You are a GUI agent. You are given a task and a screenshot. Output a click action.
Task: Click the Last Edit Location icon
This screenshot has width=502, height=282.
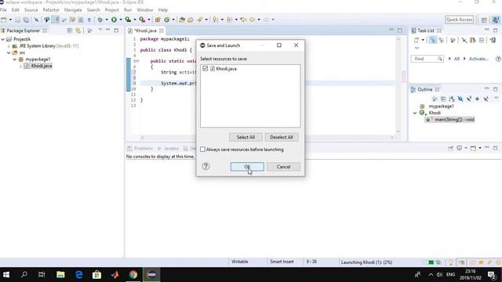click(243, 20)
